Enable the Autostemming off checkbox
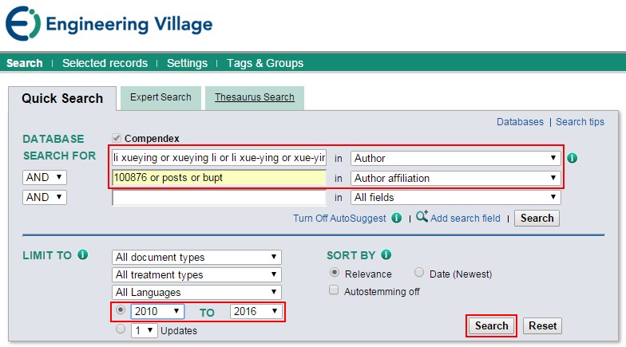Image resolution: width=626 pixels, height=347 pixels. (x=335, y=291)
